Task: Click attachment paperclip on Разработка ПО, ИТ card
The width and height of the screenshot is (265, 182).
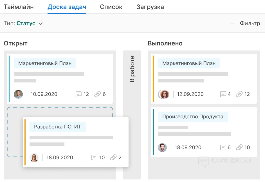Action: (x=113, y=158)
